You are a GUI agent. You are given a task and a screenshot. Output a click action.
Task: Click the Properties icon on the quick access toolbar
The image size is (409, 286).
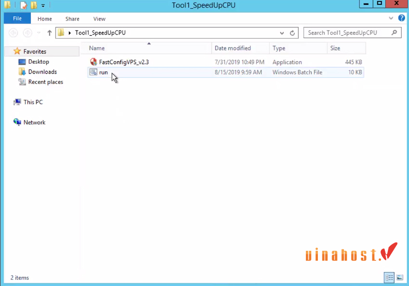click(x=23, y=5)
